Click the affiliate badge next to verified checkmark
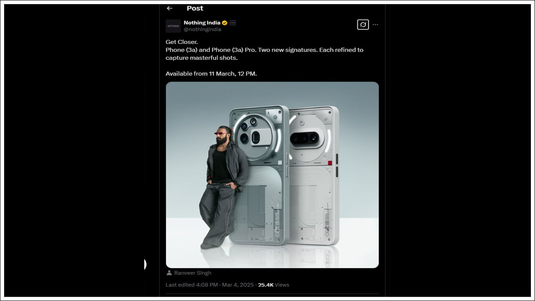 (233, 23)
